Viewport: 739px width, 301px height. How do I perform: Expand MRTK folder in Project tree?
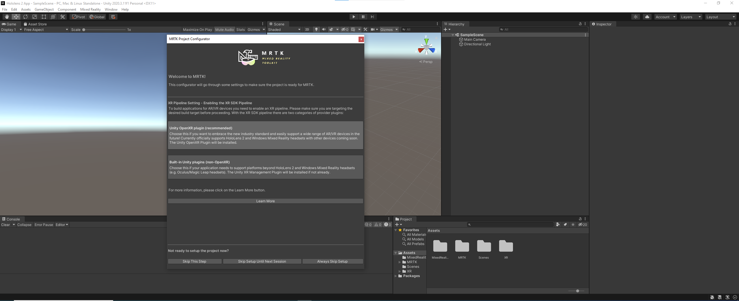pyautogui.click(x=400, y=262)
